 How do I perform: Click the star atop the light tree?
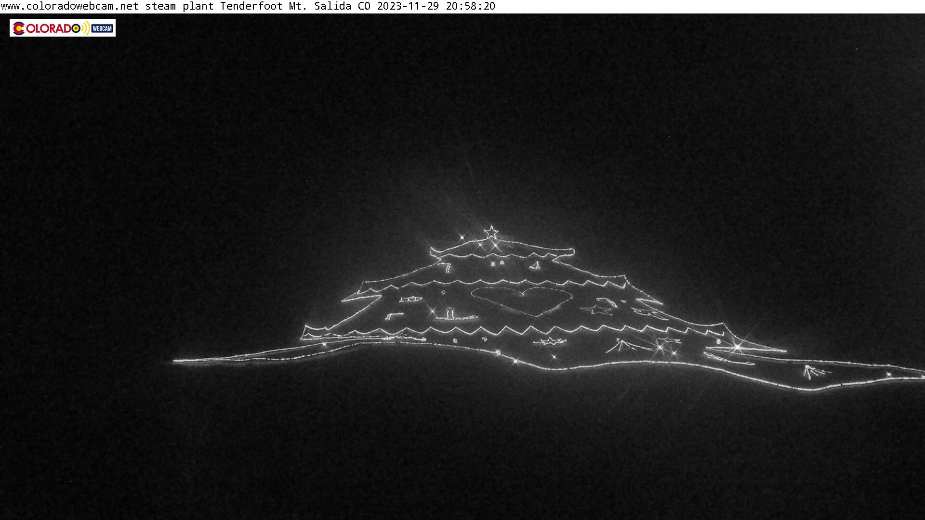[x=491, y=233]
